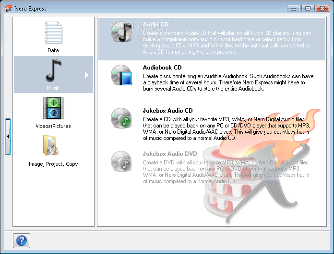Click the Jukebox Audio DVD heading
The width and height of the screenshot is (334, 254).
pyautogui.click(x=170, y=154)
